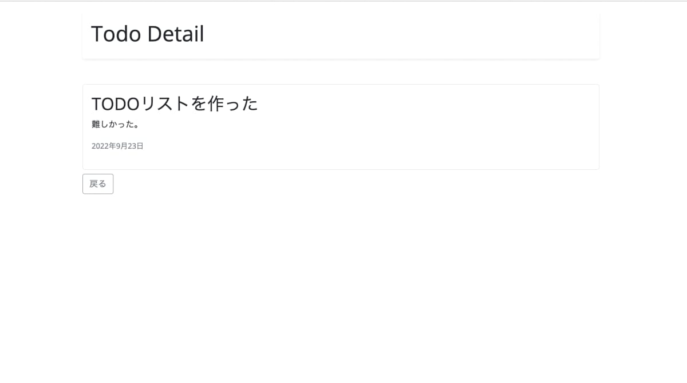
Task: Activate the 戻る navigation control
Action: tap(97, 183)
